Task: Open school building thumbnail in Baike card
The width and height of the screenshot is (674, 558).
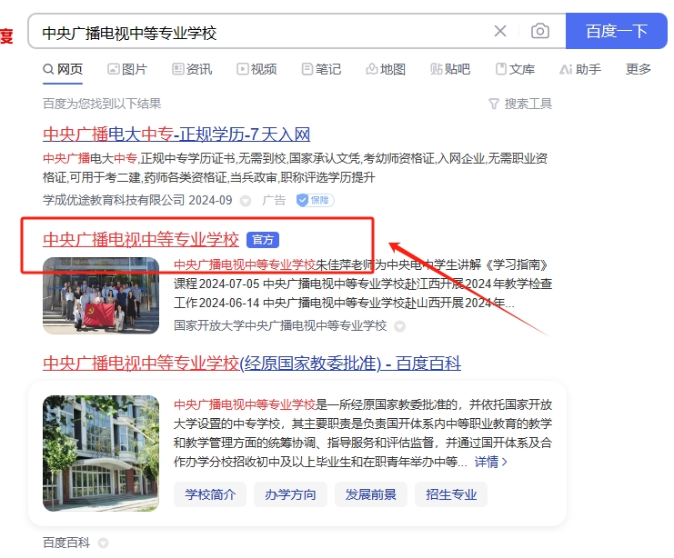Action: (101, 453)
